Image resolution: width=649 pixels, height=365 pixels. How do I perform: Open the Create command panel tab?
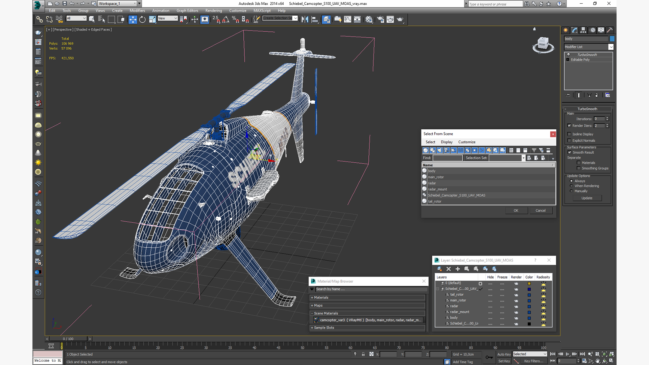(x=566, y=30)
